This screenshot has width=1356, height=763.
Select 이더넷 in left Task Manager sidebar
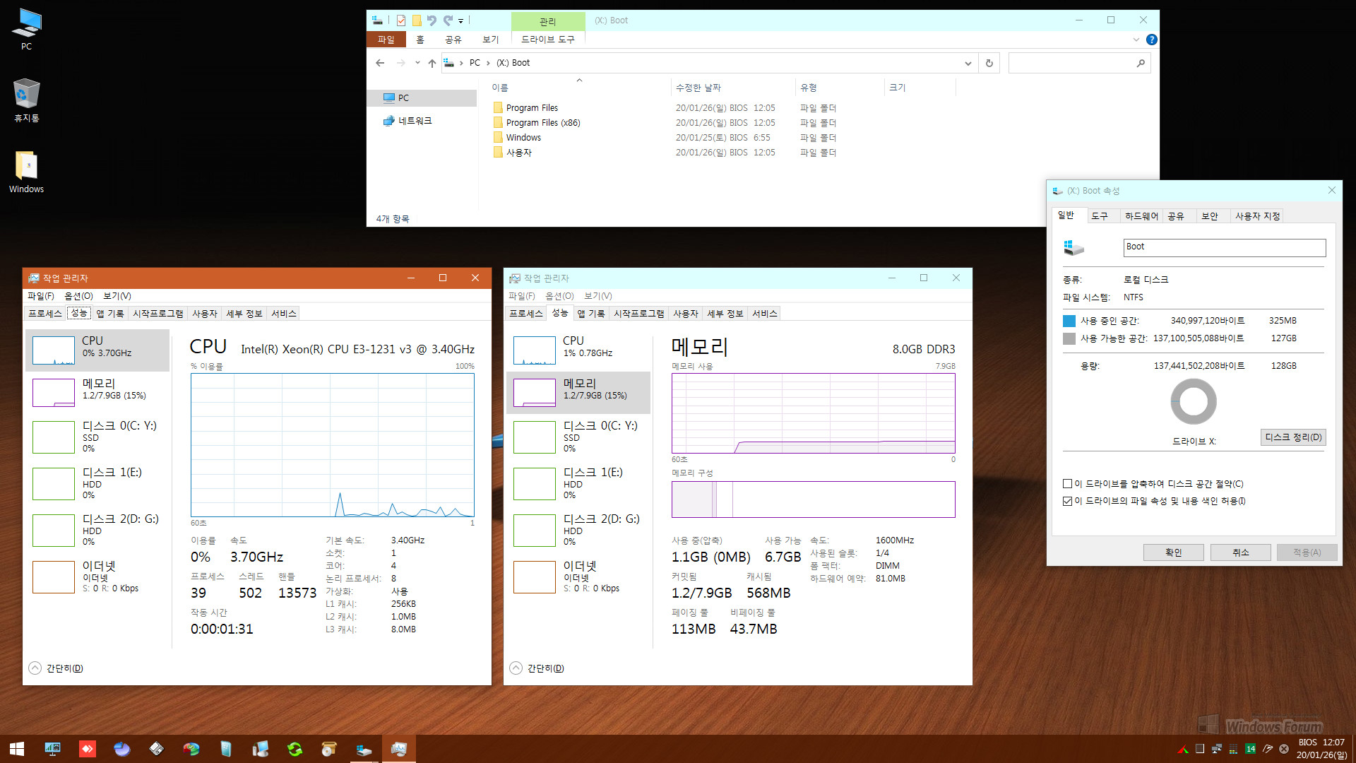click(98, 576)
